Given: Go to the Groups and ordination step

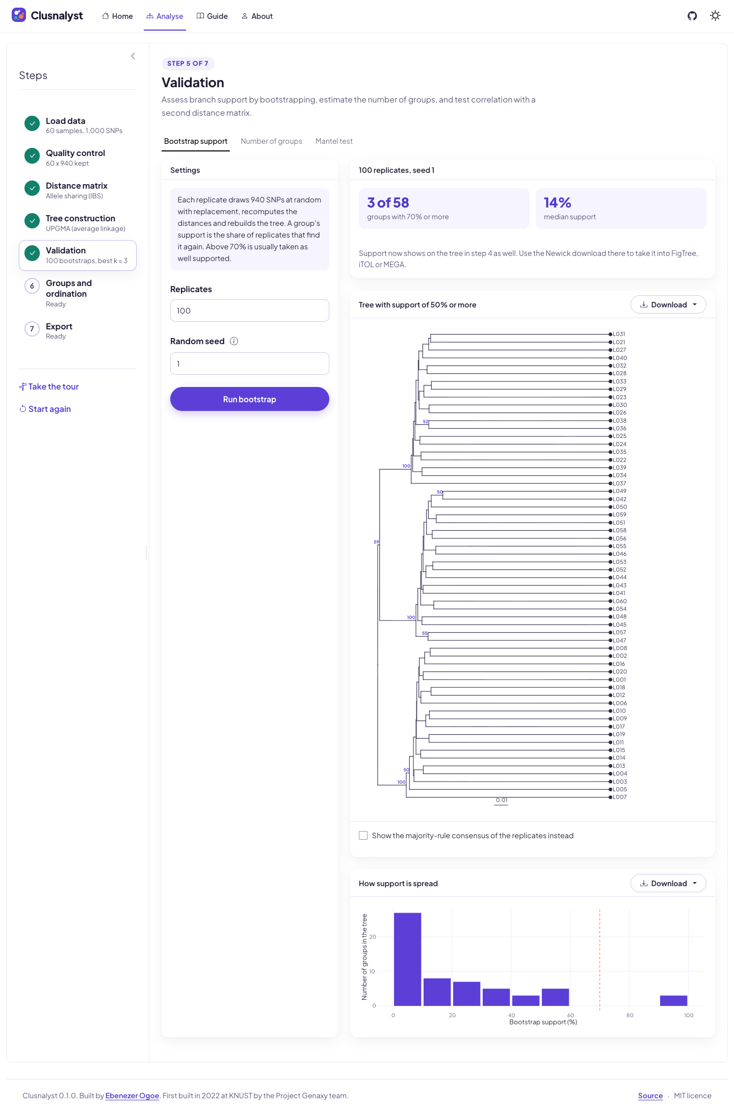Looking at the screenshot, I should [77, 293].
